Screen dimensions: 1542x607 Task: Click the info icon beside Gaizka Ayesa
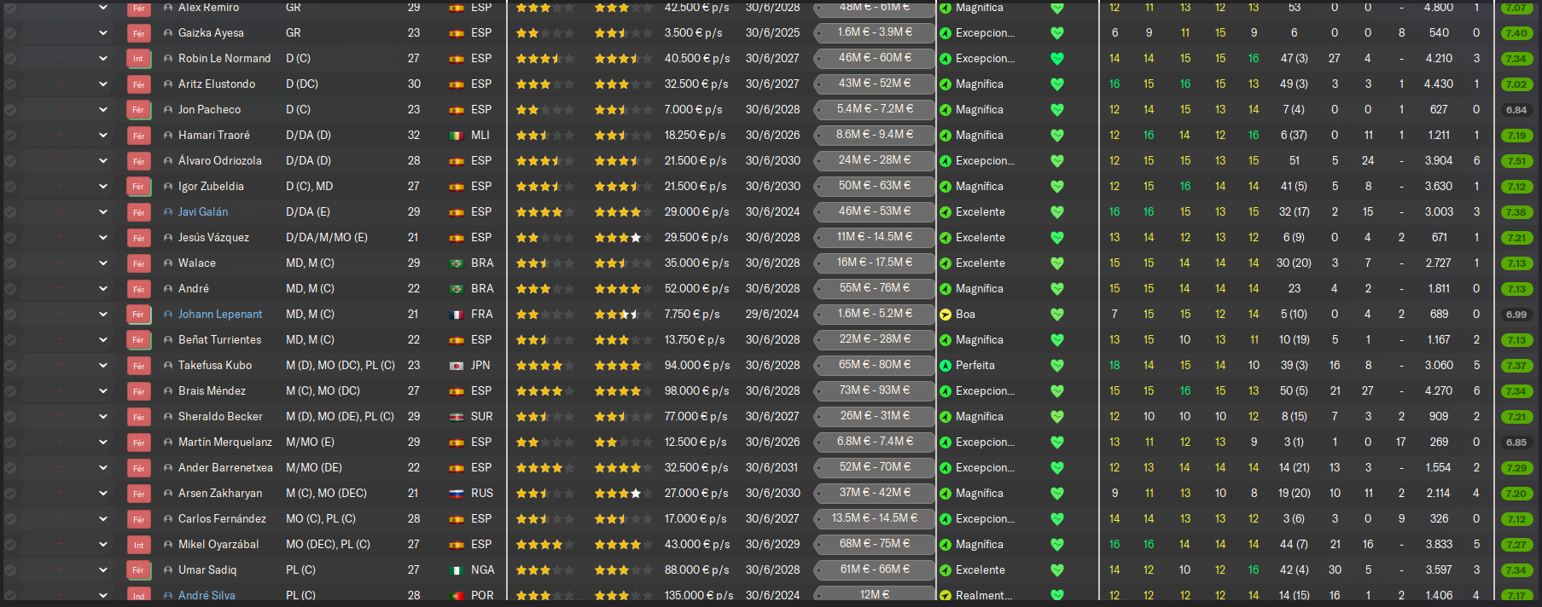(x=168, y=33)
